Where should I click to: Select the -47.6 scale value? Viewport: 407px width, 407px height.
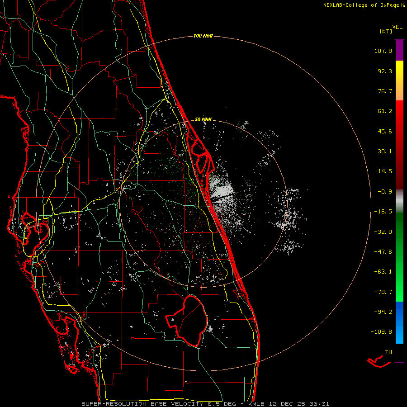coord(383,252)
